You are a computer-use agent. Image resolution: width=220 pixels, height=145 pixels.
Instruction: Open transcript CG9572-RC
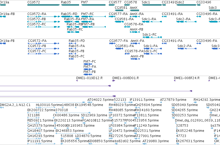point(37,24)
